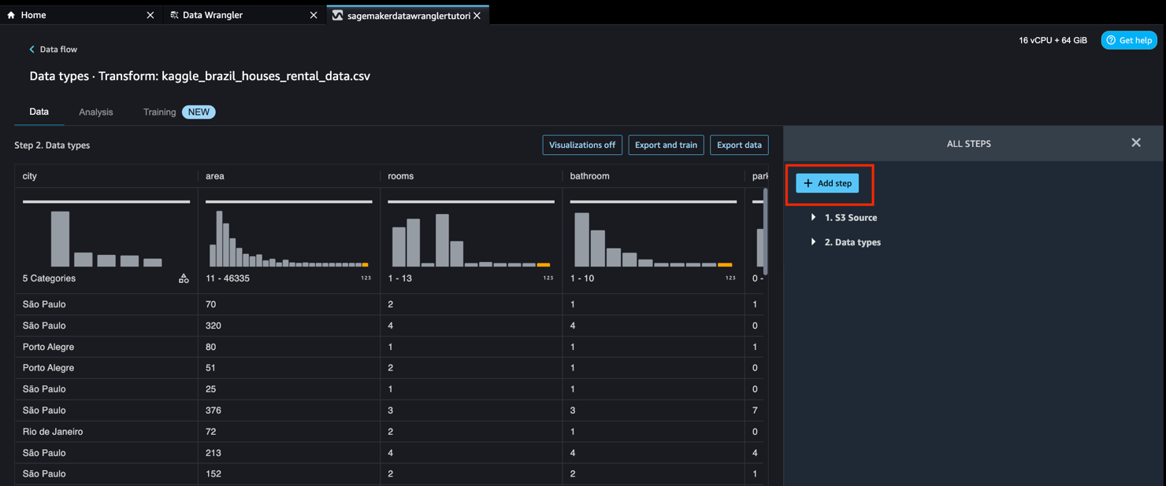Click area cell with value 25
This screenshot has height=486, width=1166.
pyautogui.click(x=288, y=389)
